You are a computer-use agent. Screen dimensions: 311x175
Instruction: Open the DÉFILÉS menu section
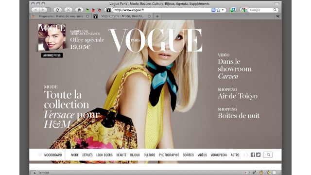point(87,155)
